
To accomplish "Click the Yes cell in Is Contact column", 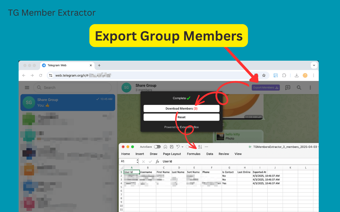I will [229, 183].
